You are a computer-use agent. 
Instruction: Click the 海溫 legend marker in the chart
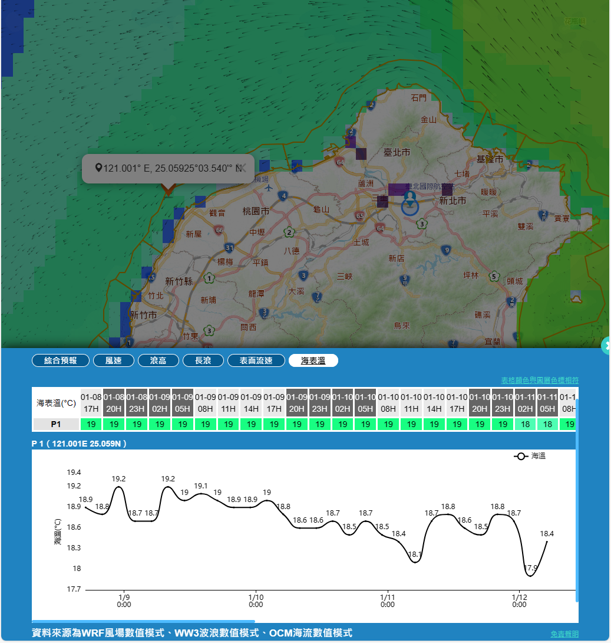[521, 457]
